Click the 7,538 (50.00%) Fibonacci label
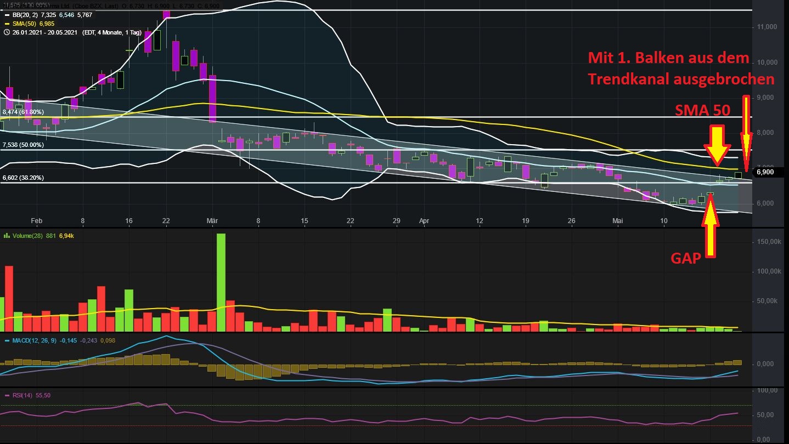789x444 pixels. pyautogui.click(x=22, y=145)
